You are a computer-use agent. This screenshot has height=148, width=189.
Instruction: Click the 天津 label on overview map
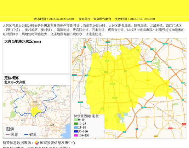tap(51, 125)
